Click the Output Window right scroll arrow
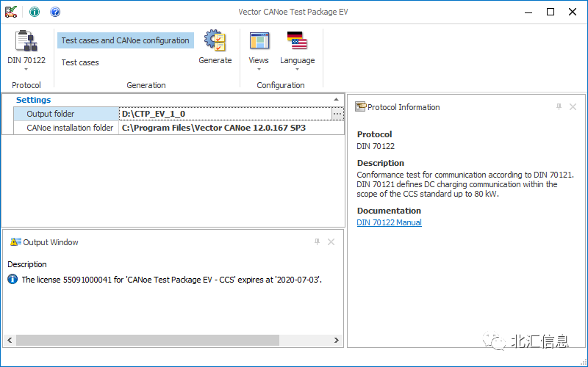Image resolution: width=588 pixels, height=367 pixels. tap(337, 340)
